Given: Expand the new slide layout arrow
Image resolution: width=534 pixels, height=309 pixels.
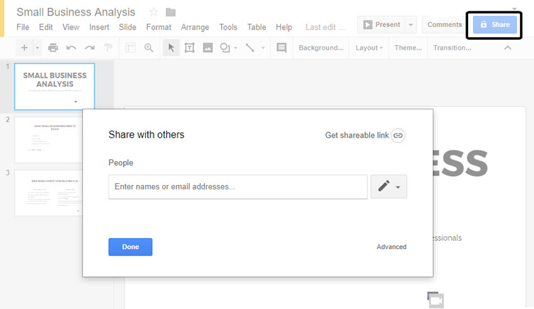Looking at the screenshot, I should coord(38,48).
